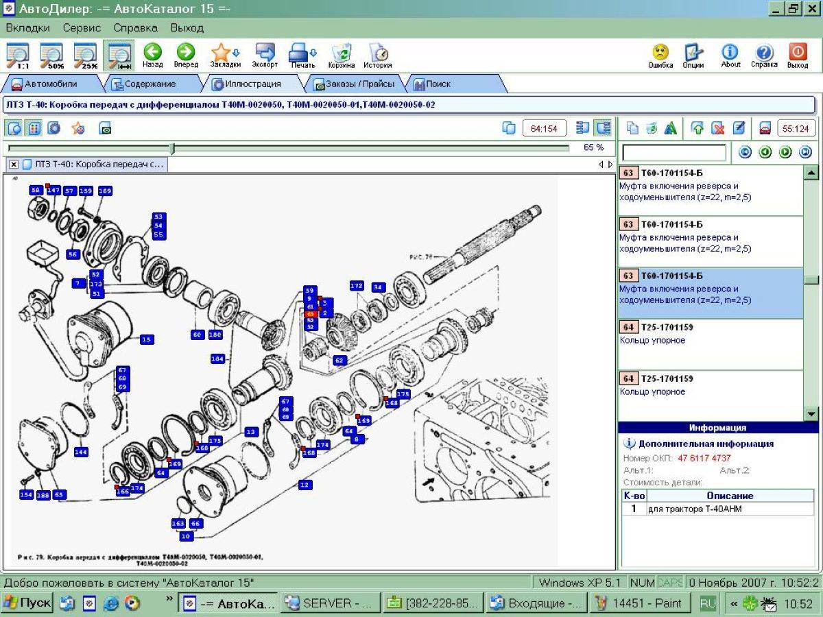Screen dimensions: 823x617
Task: Click the copy icon in parts panel toolbar
Action: (633, 128)
